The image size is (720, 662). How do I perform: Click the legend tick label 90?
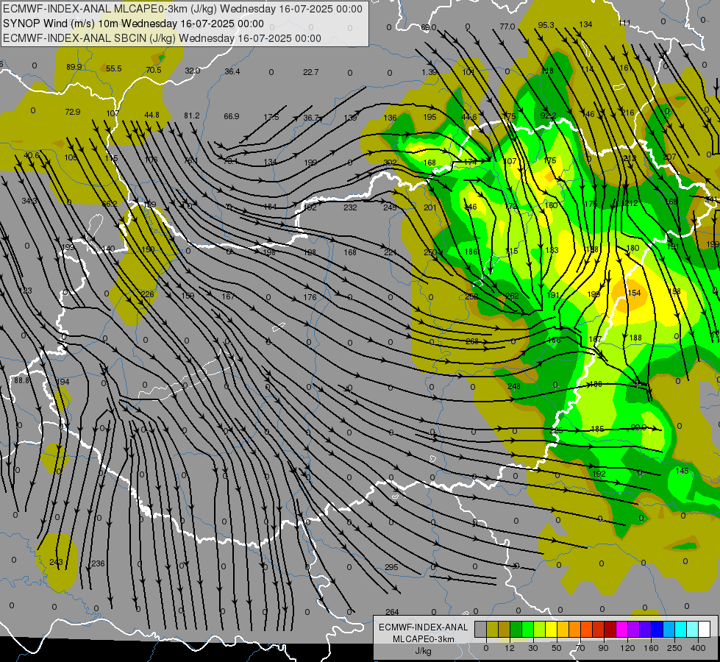(603, 648)
